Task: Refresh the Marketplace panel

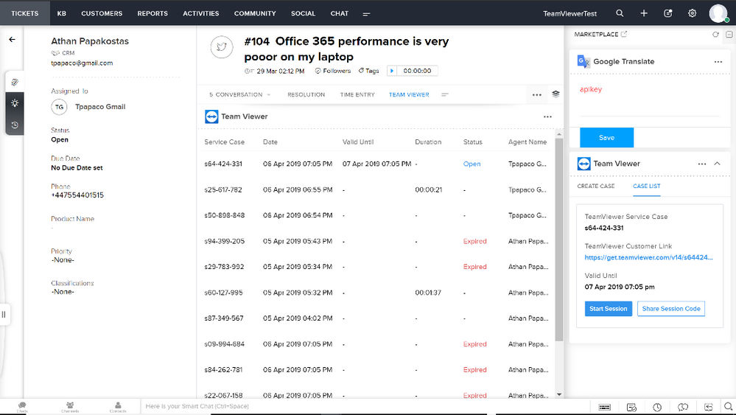Action: [715, 34]
